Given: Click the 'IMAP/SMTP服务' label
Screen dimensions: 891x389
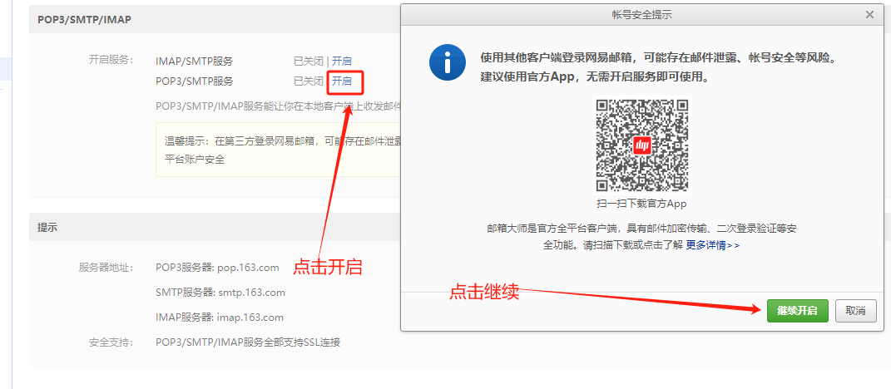Looking at the screenshot, I should click(194, 62).
